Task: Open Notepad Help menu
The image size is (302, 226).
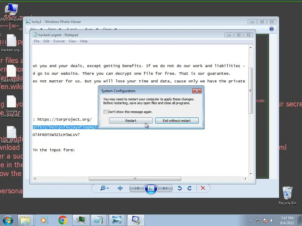Action: click(x=84, y=41)
